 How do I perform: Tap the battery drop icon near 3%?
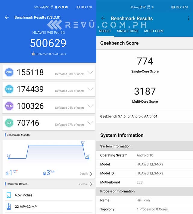(45, 173)
